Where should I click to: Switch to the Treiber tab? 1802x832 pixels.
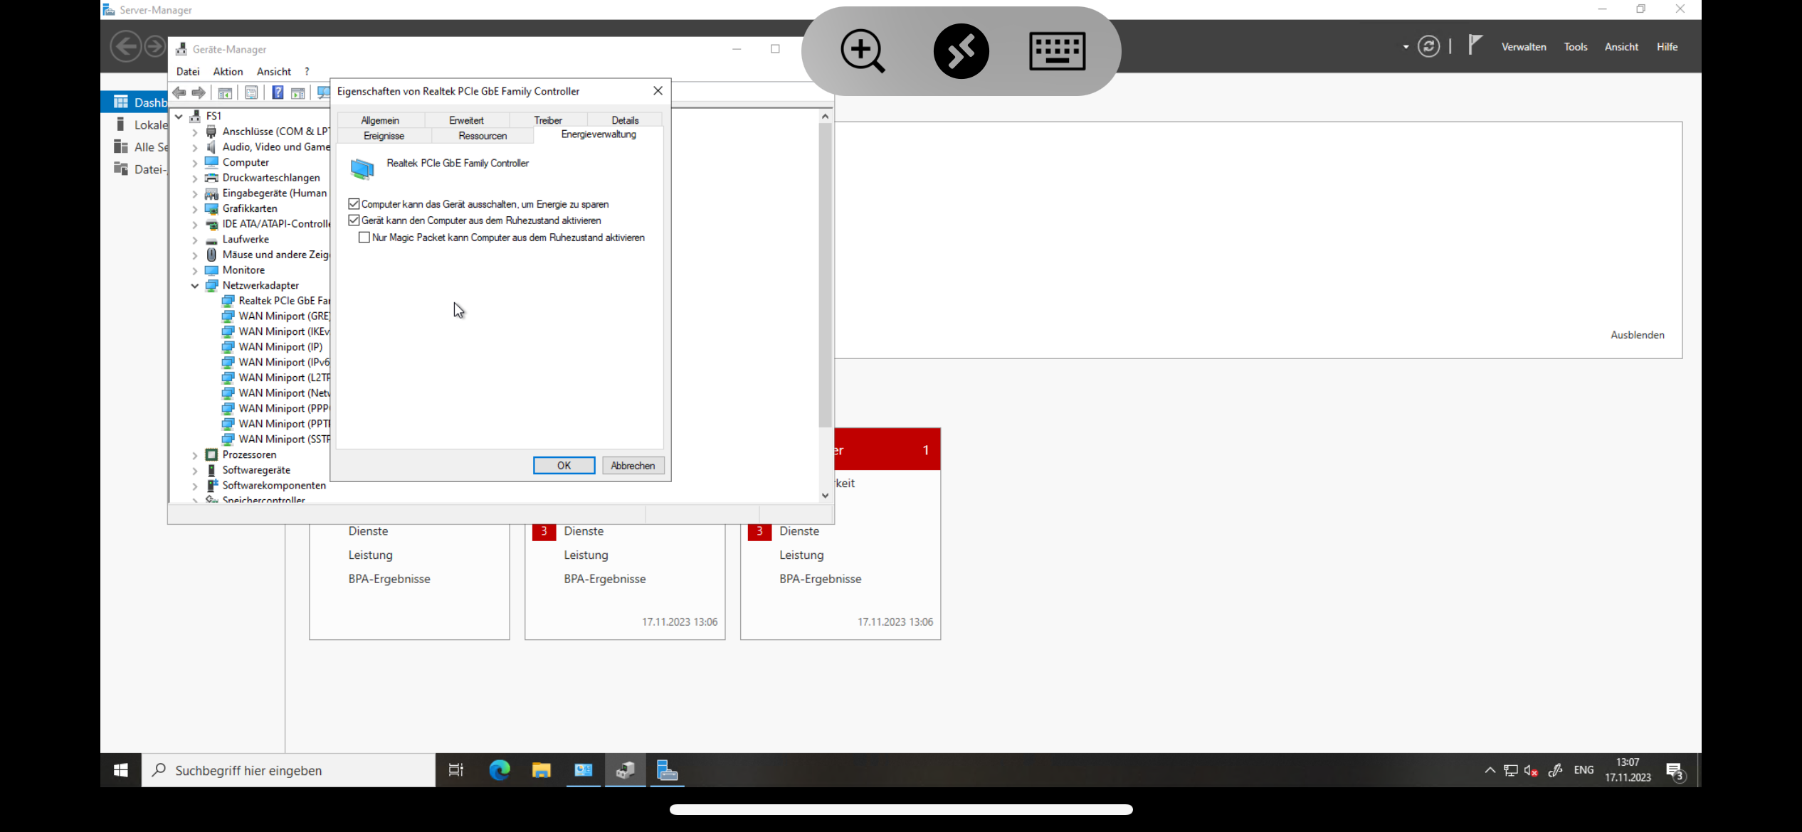[547, 120]
